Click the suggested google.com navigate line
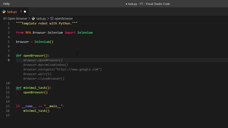 pos(63,69)
